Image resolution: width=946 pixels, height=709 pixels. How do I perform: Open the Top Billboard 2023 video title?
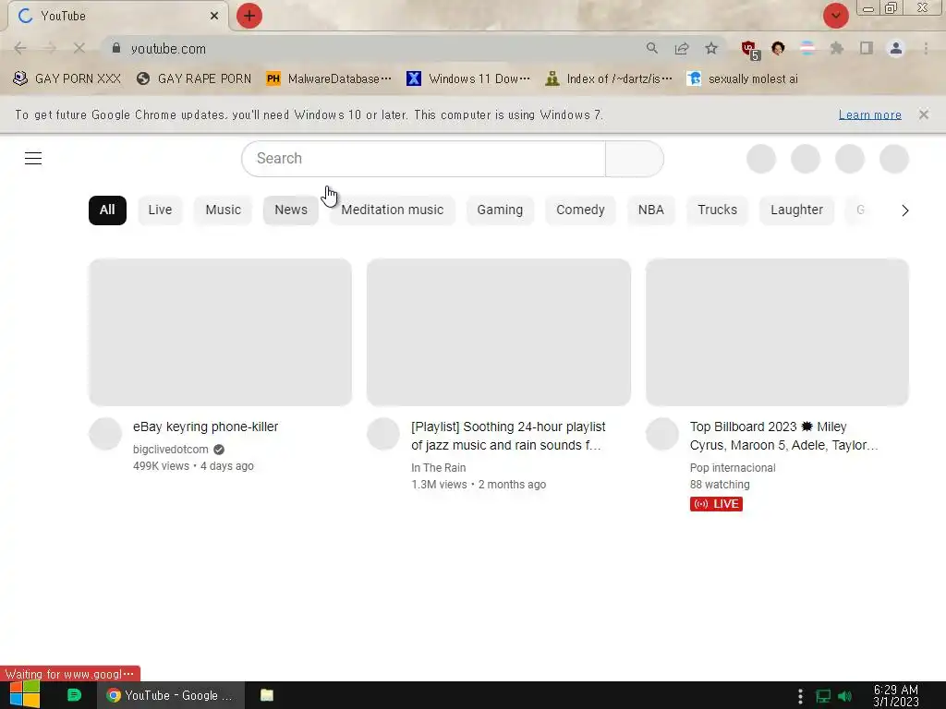point(783,436)
